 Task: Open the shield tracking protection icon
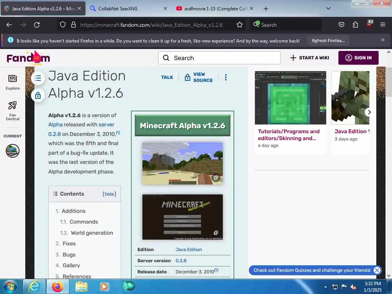[63, 25]
